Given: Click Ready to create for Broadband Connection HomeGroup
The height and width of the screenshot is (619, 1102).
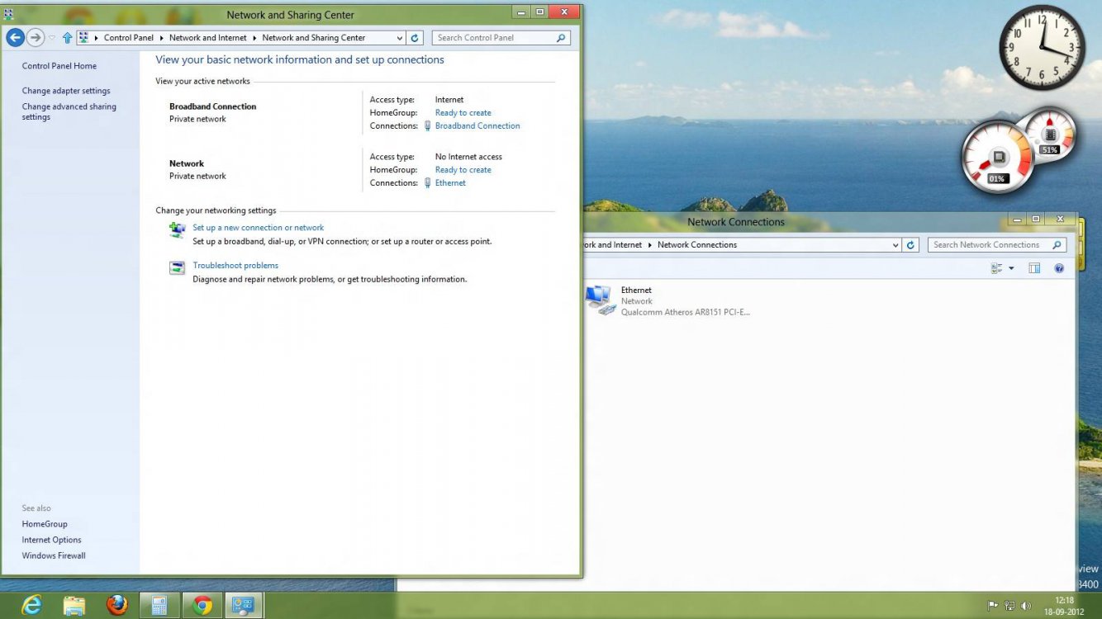Looking at the screenshot, I should [463, 113].
